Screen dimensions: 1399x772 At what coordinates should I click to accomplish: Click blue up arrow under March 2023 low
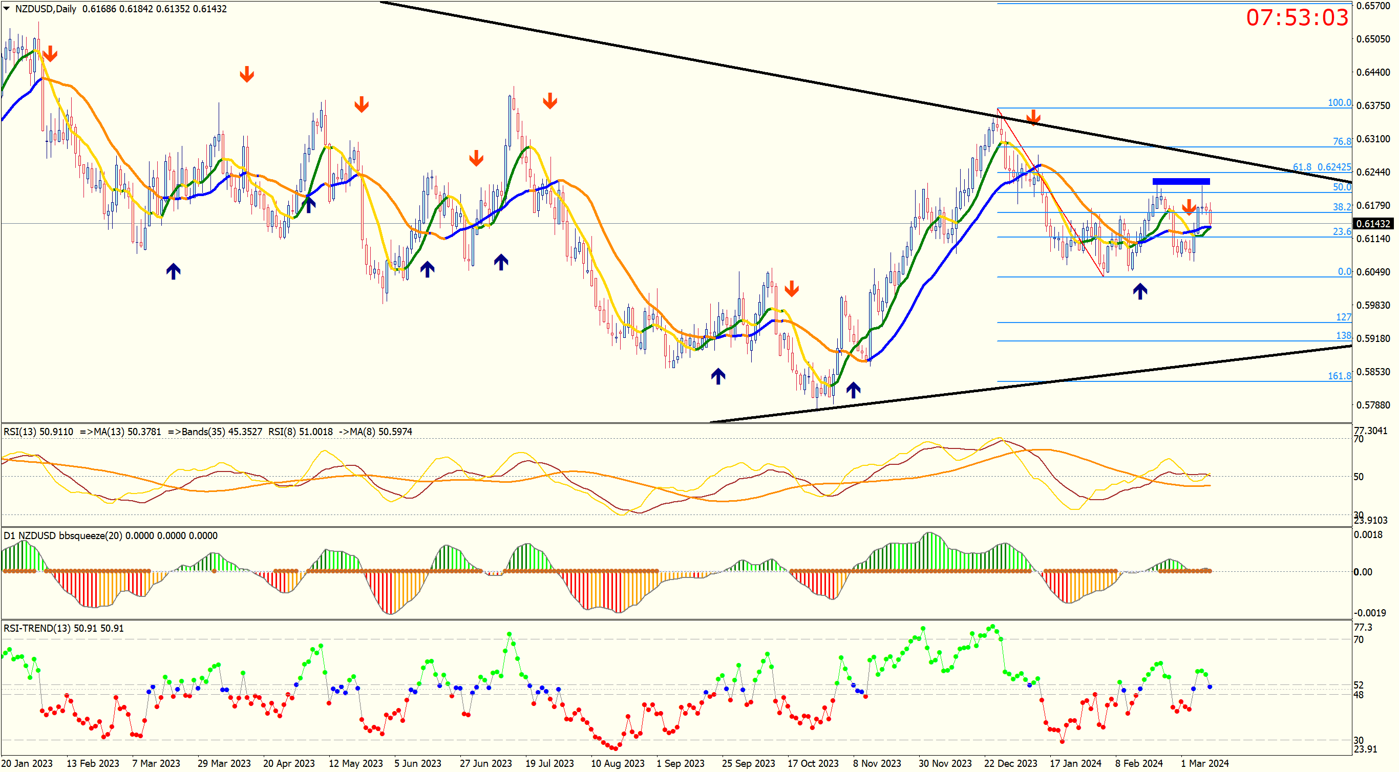pos(173,271)
